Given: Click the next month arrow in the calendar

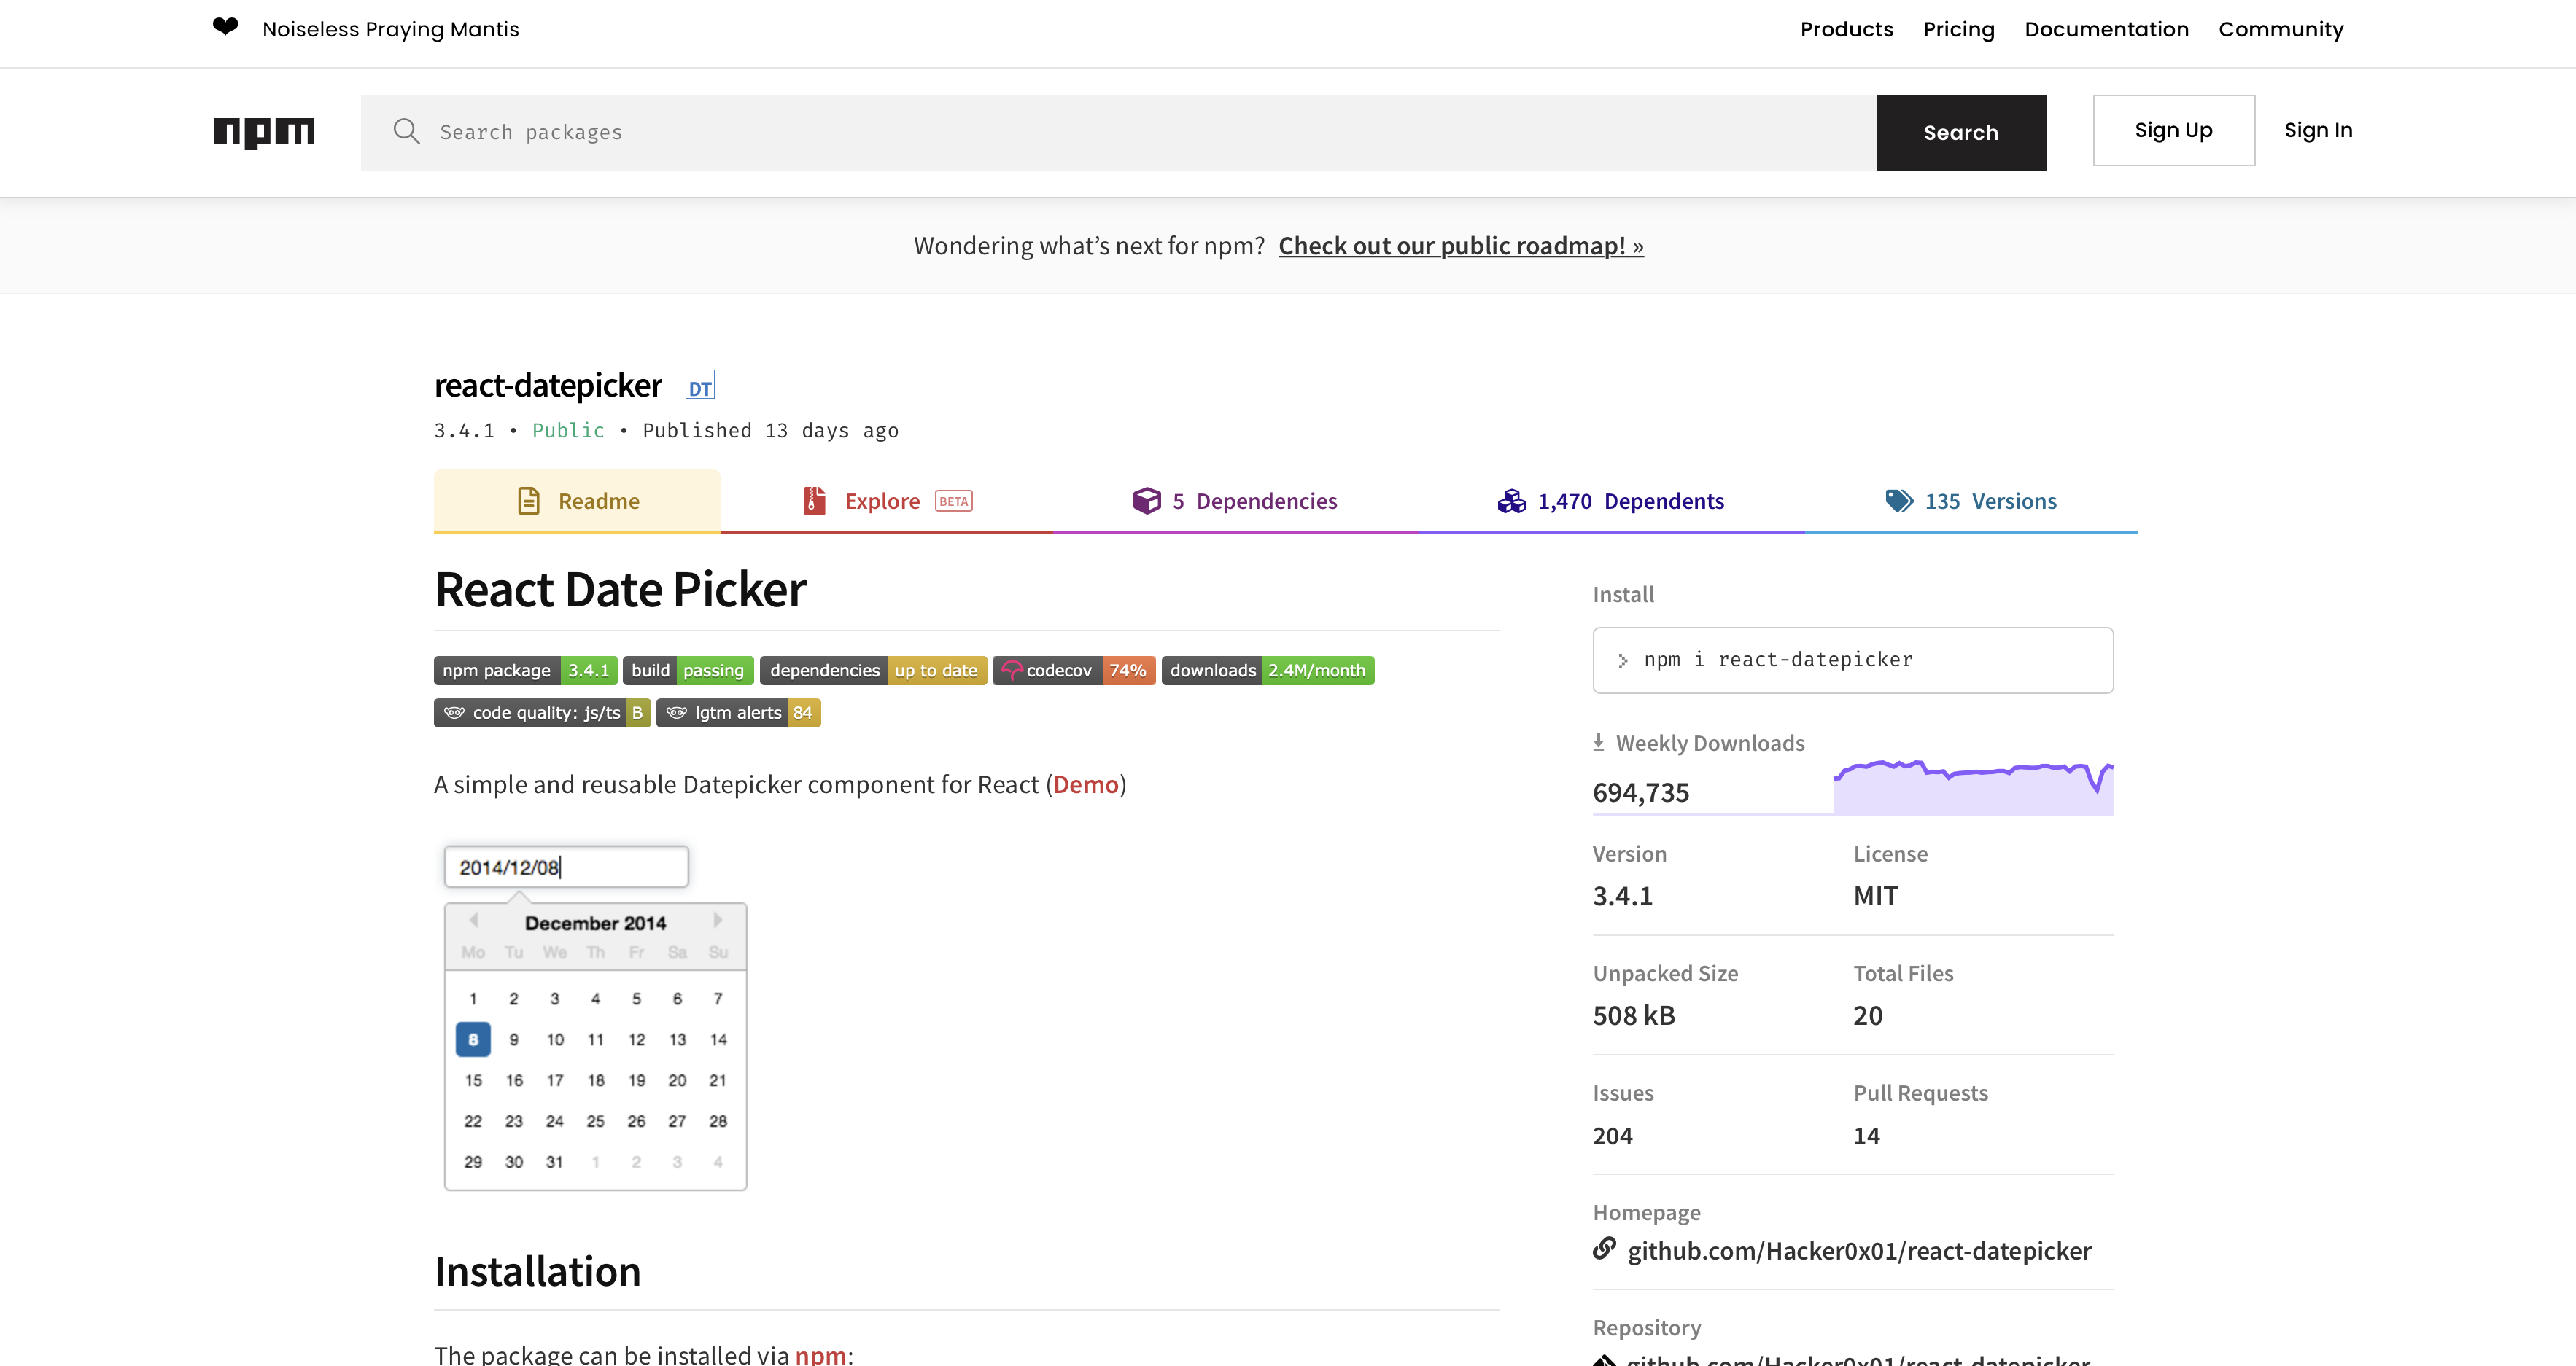Looking at the screenshot, I should [718, 921].
